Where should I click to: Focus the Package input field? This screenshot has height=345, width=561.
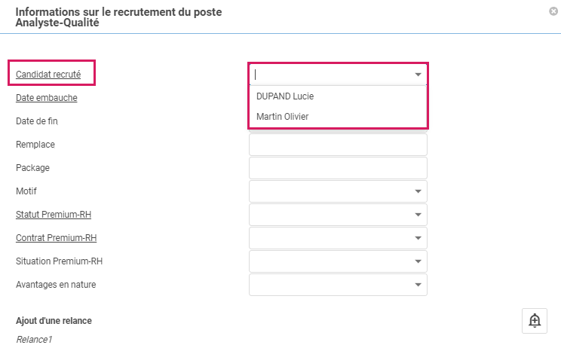coord(338,168)
